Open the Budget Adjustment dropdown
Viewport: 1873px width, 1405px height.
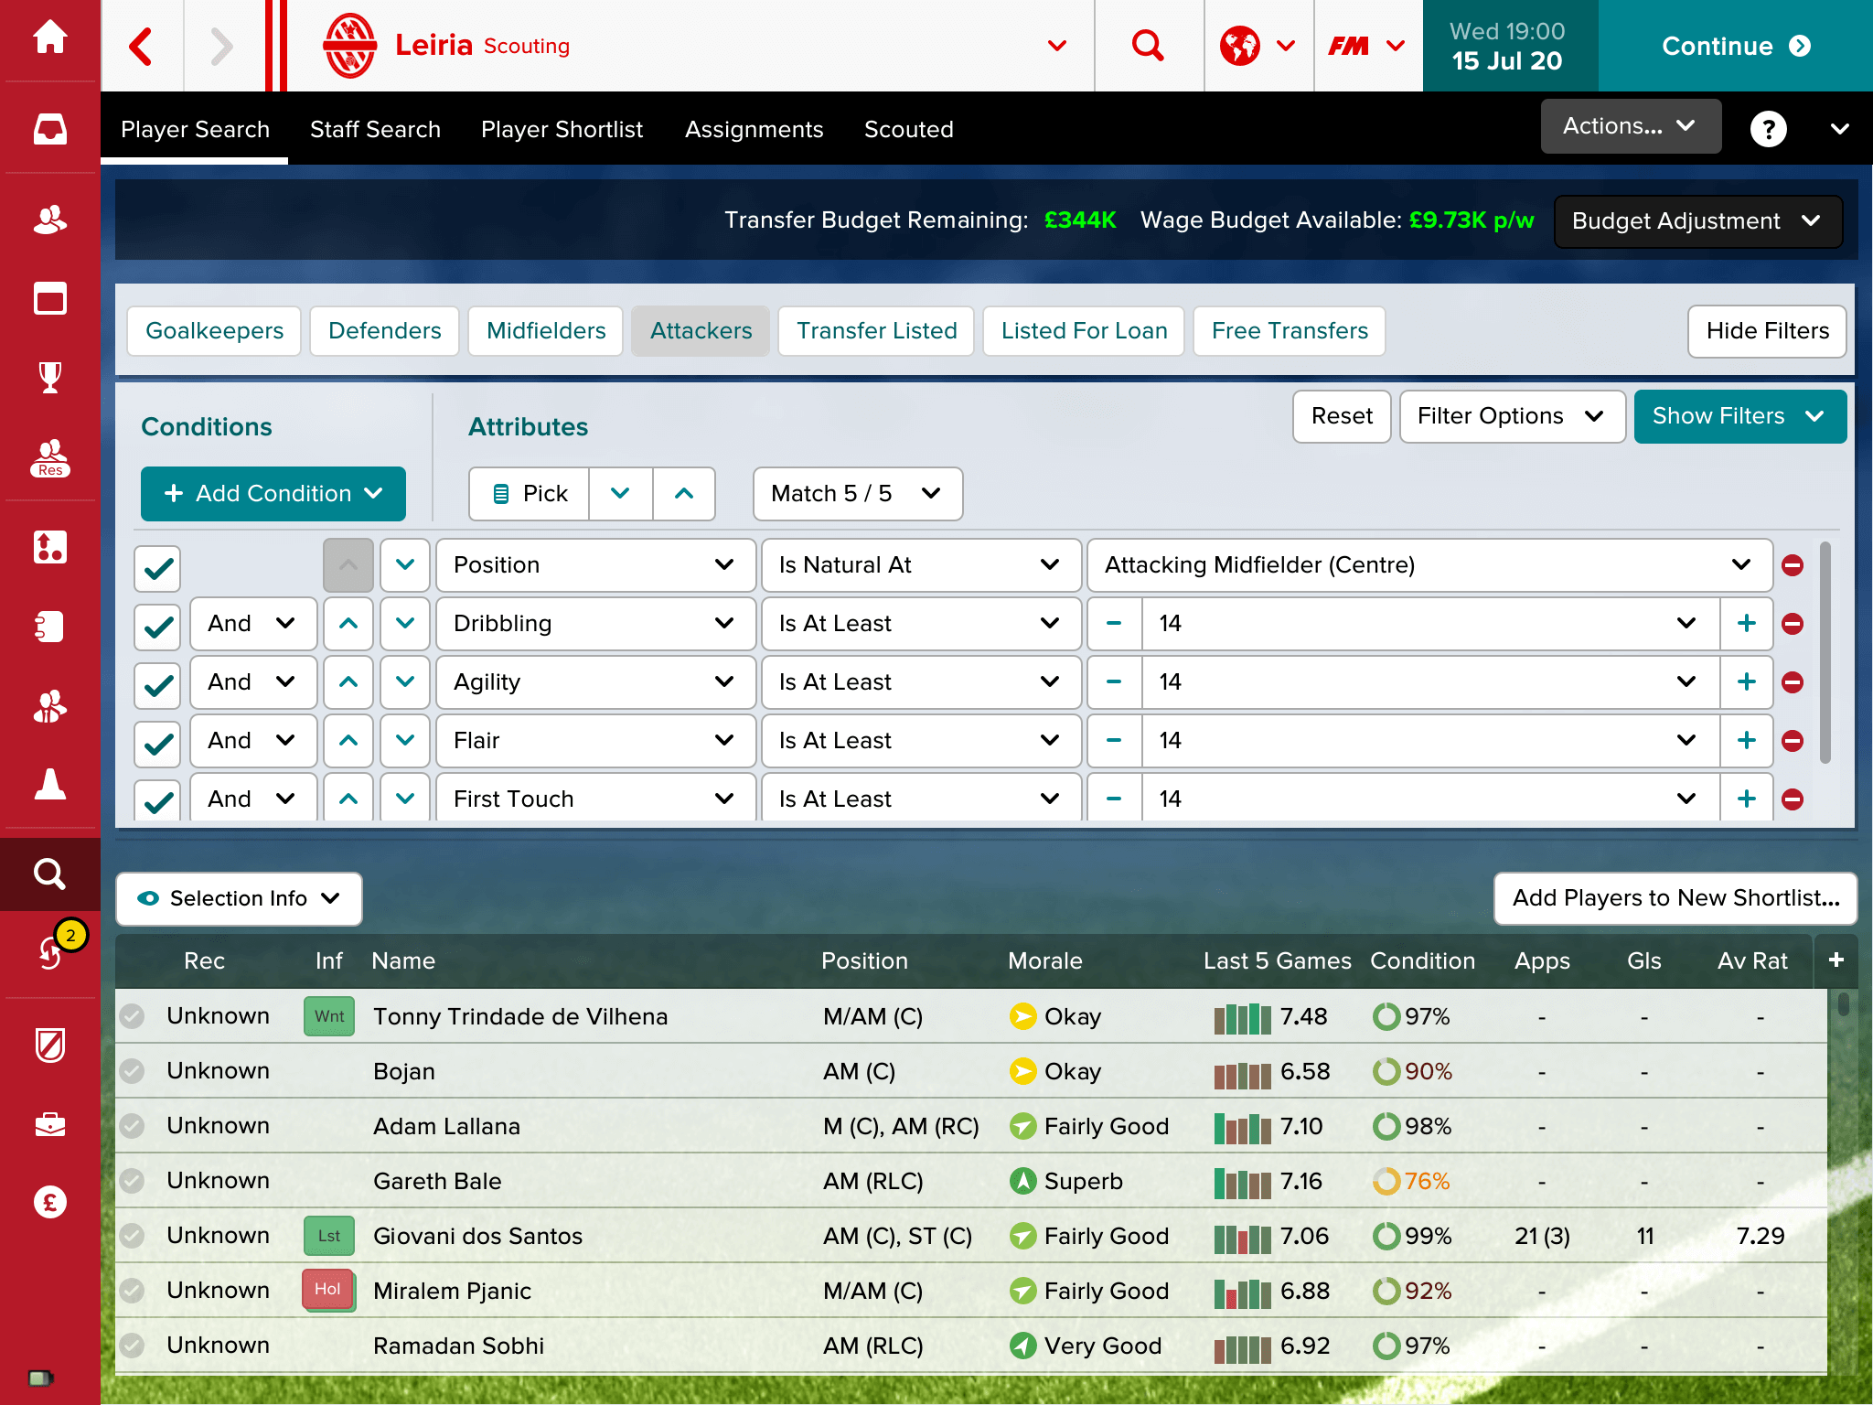[x=1697, y=221]
